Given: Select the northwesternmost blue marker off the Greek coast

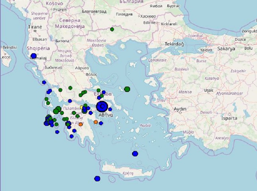Looking at the screenshot, I should coord(44,82).
